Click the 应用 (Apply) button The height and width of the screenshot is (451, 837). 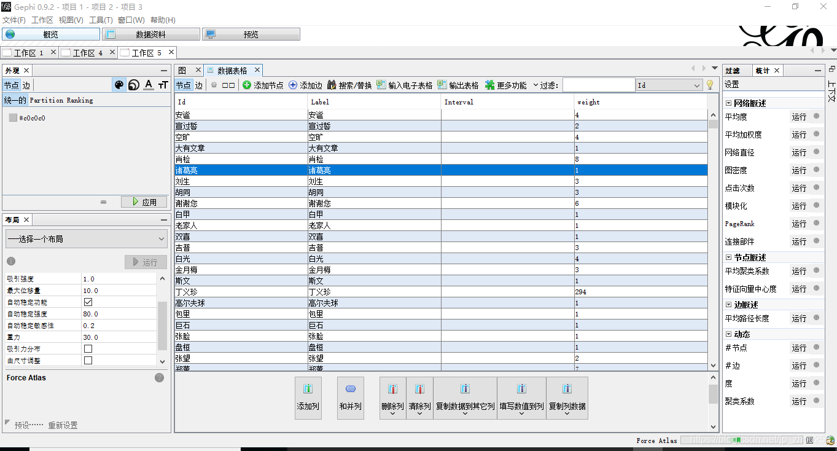pyautogui.click(x=144, y=202)
